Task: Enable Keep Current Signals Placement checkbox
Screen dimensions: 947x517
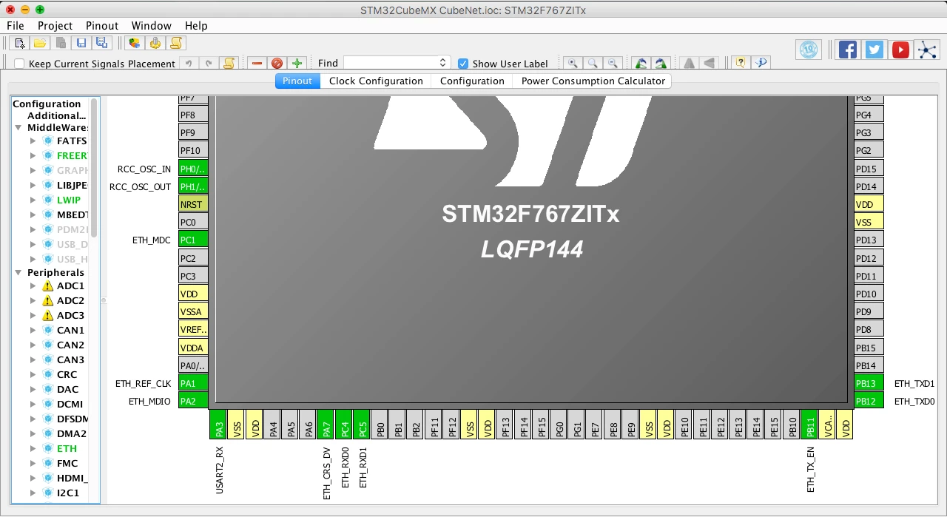Action: (x=20, y=64)
